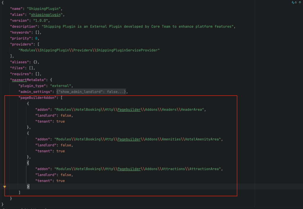Click the "ShippingPlugin" name value

(44, 9)
